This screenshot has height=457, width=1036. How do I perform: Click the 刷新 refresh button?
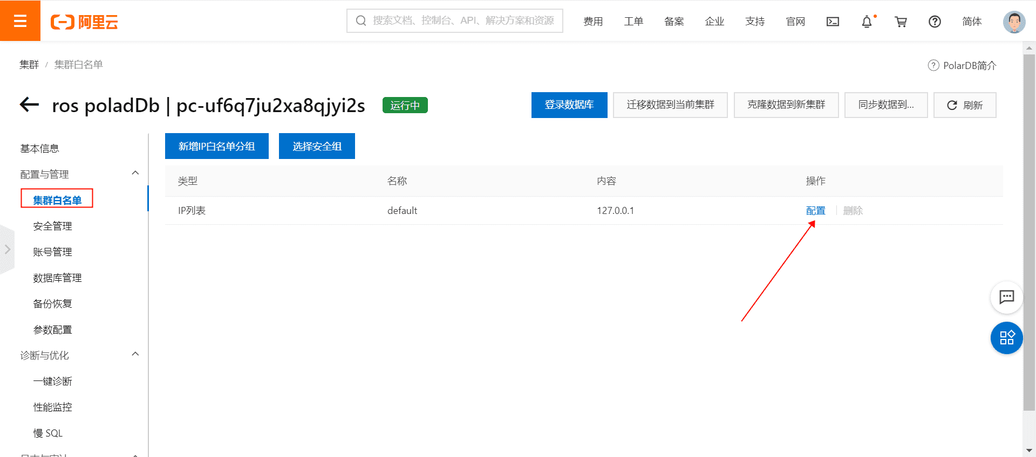[x=965, y=105]
